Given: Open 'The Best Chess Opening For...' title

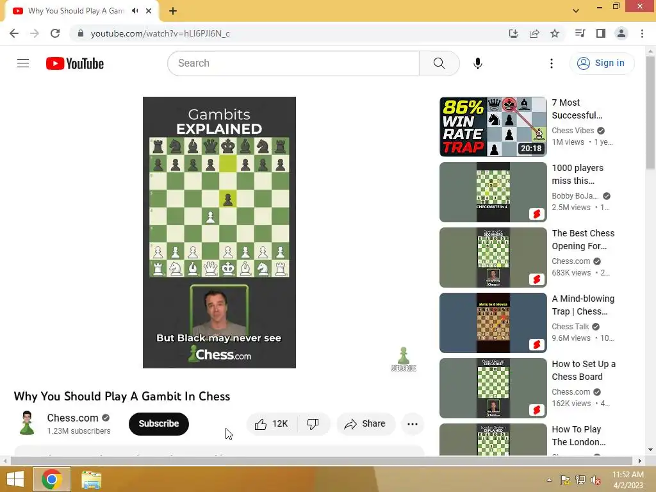Looking at the screenshot, I should pyautogui.click(x=583, y=240).
